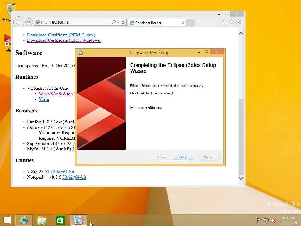Click the page icon in the address bar
The image size is (301, 226).
(x=38, y=22)
